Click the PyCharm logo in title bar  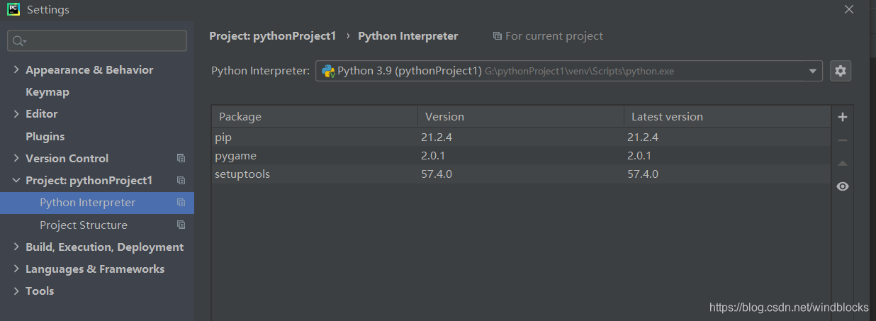(13, 10)
